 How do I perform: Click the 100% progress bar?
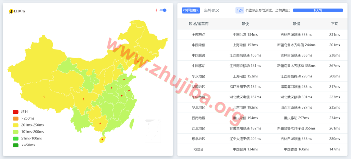point(318,10)
